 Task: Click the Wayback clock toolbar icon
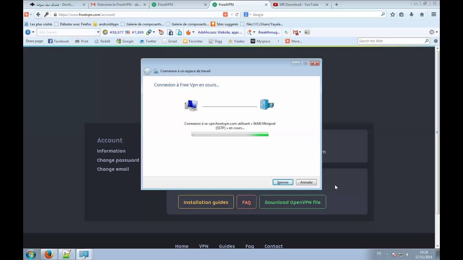(x=161, y=32)
